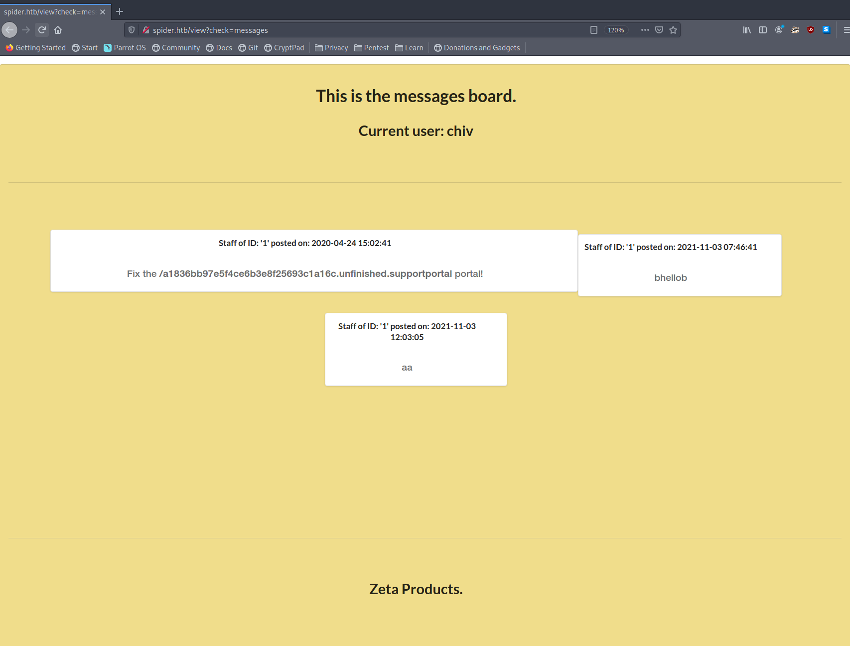850x646 pixels.
Task: Show sidebars using the sidebar icon
Action: pos(763,30)
